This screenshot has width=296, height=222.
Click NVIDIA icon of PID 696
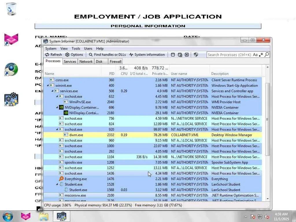(x=61, y=108)
